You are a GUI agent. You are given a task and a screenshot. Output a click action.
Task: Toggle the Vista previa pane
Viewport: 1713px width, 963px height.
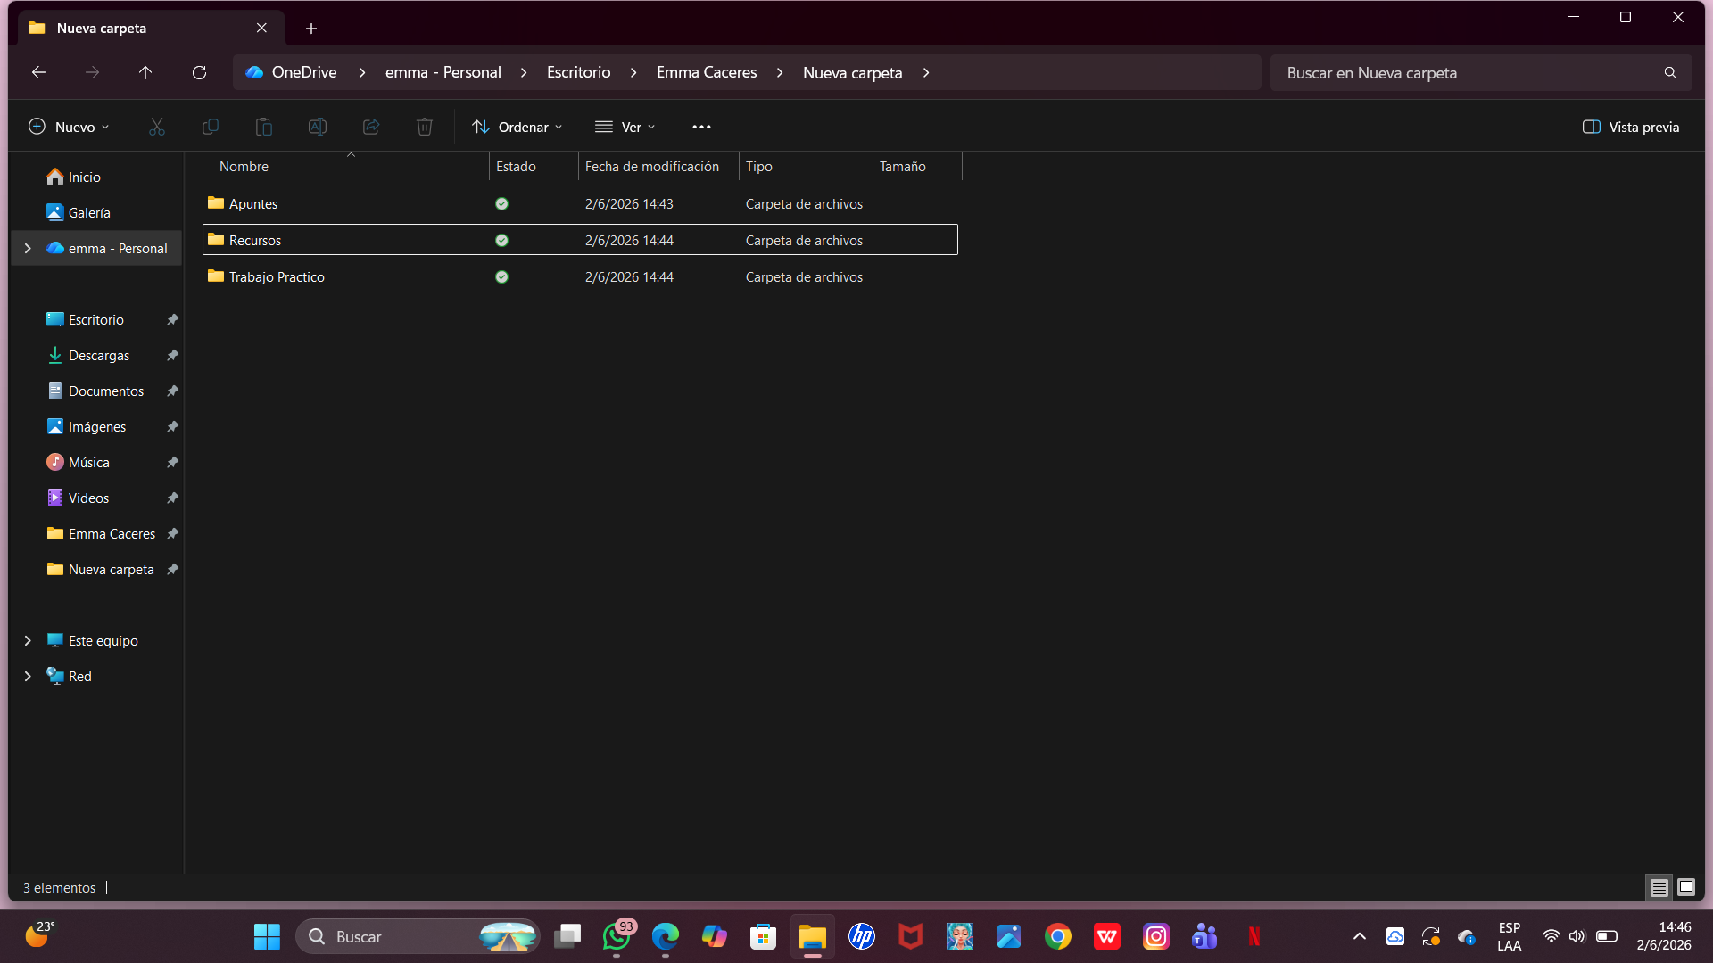tap(1631, 127)
